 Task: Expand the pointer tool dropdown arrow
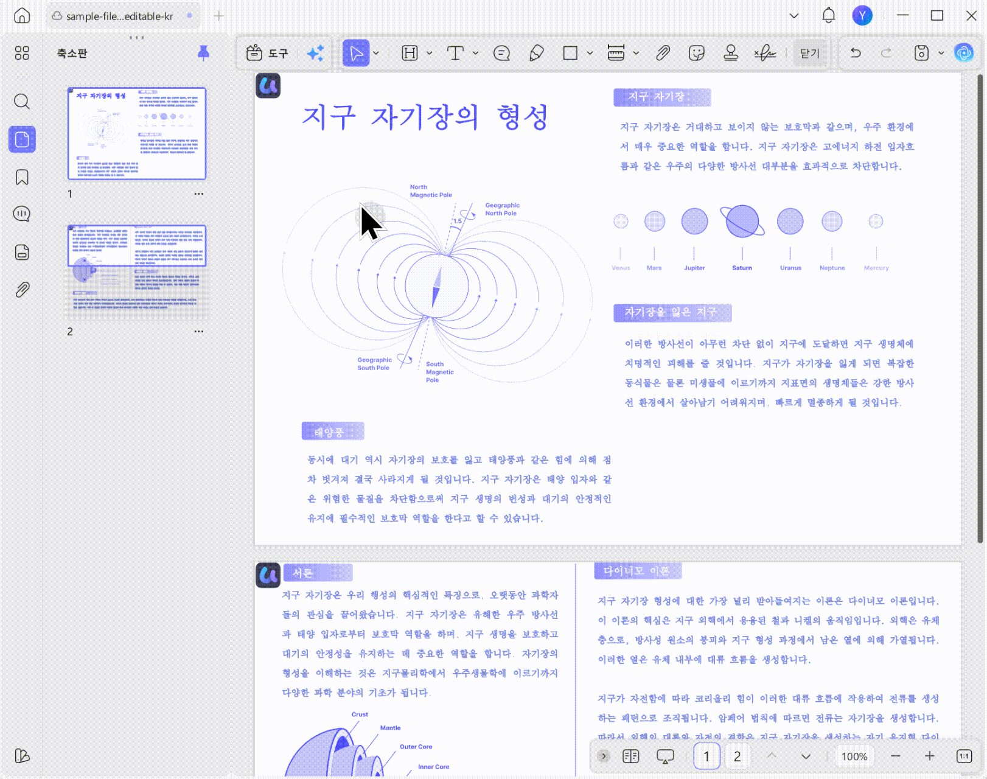(x=376, y=54)
